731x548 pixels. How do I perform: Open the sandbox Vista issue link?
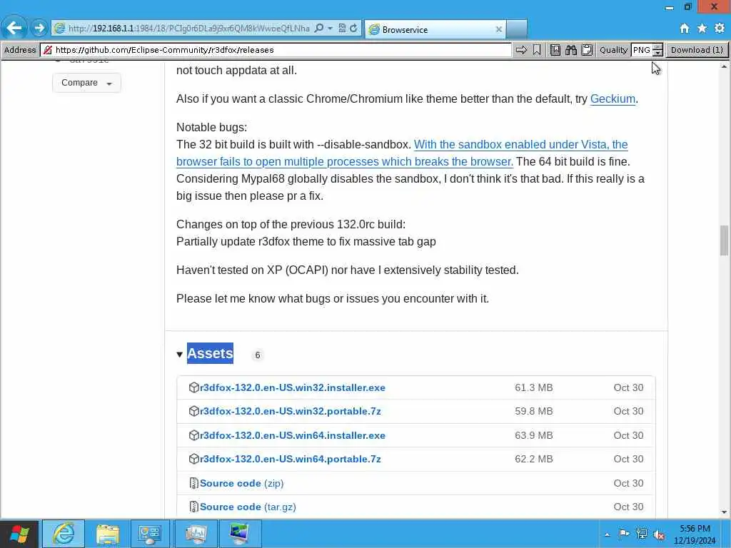pos(402,153)
